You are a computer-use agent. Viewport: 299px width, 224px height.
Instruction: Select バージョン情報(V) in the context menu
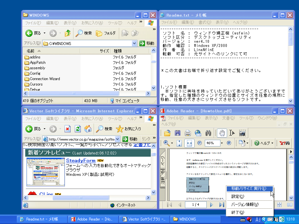tap(250, 205)
